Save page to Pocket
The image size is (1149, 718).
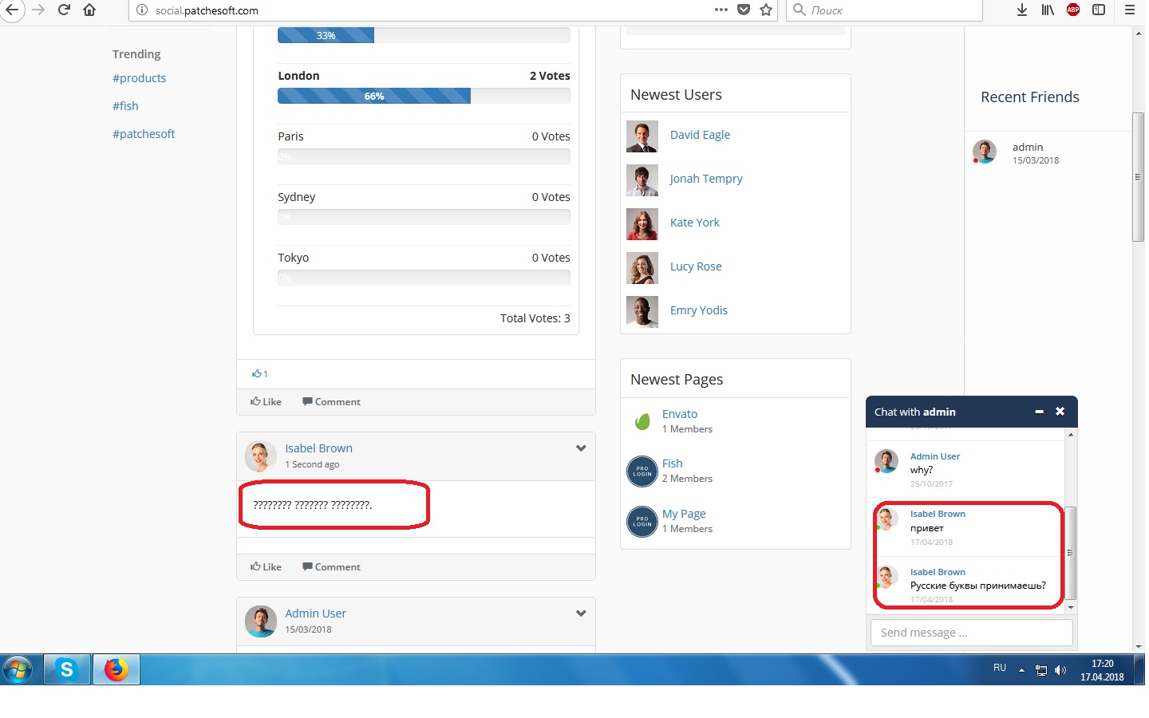pos(744,10)
